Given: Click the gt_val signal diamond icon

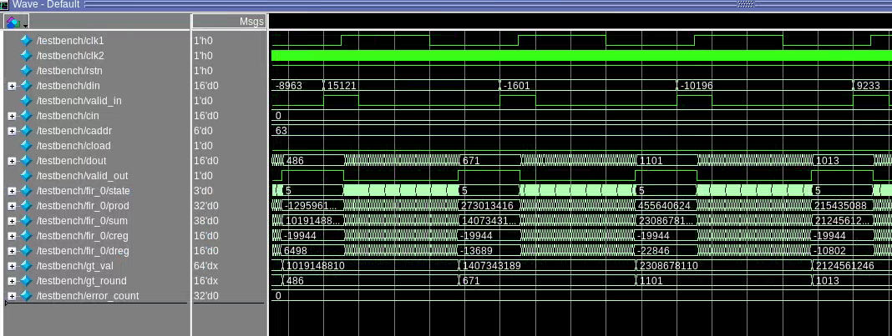Looking at the screenshot, I should [26, 266].
